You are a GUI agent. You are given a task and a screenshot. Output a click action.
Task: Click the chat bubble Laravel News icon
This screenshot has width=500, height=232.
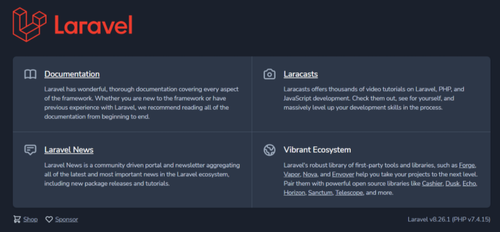[x=31, y=150]
